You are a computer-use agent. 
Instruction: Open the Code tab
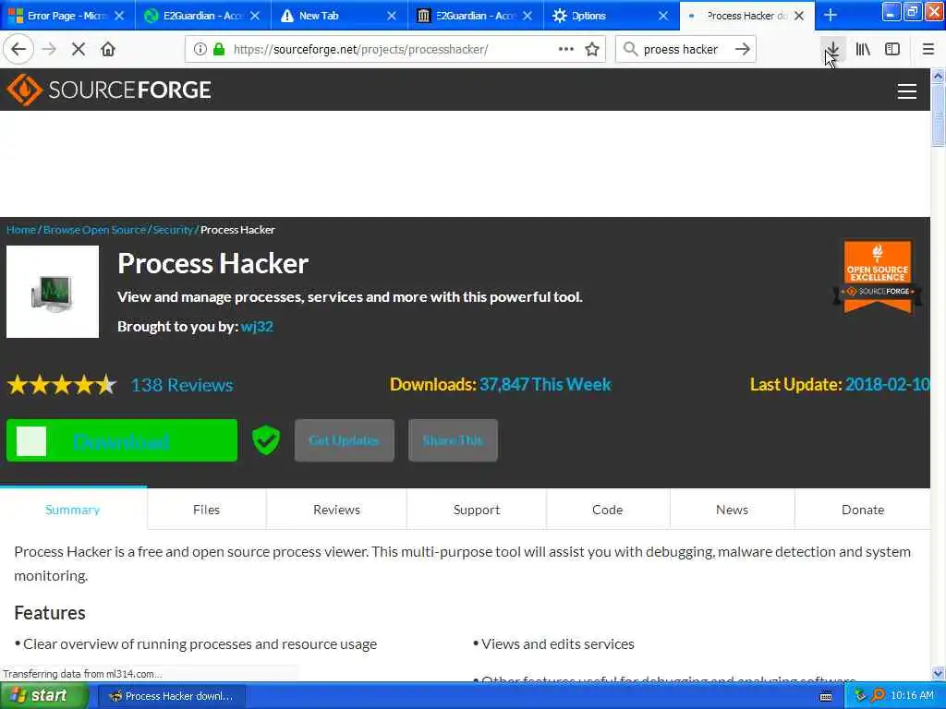(608, 510)
